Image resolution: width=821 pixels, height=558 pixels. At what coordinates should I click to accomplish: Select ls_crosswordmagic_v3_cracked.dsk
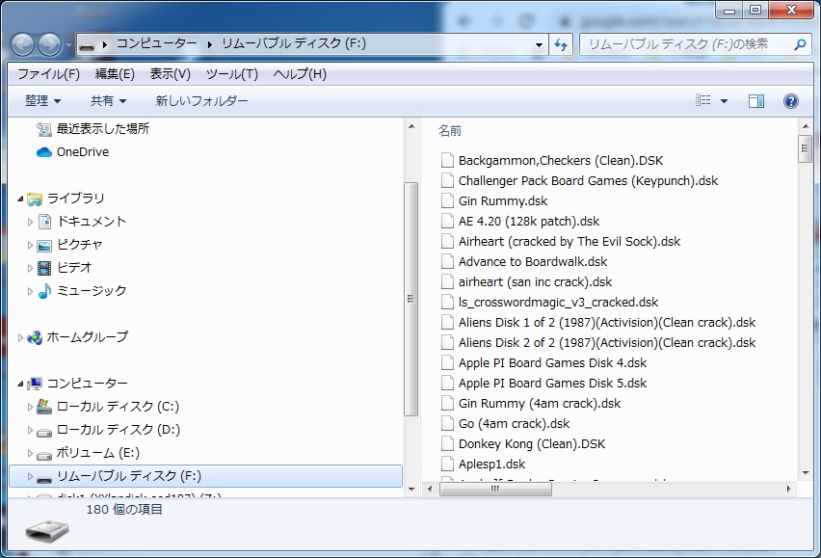(x=558, y=302)
